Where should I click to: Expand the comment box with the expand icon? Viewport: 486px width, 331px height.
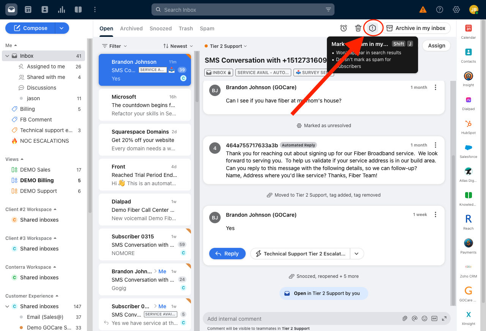coord(444,318)
